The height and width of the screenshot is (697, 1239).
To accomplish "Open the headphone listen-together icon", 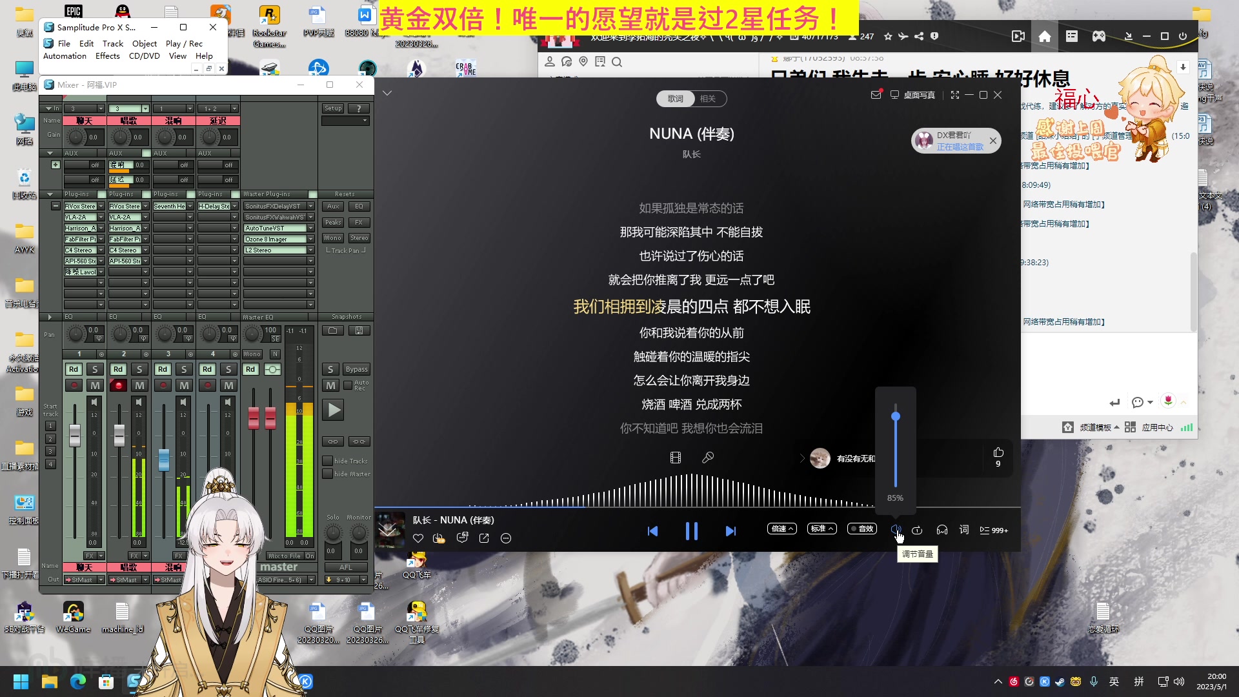I will point(942,530).
